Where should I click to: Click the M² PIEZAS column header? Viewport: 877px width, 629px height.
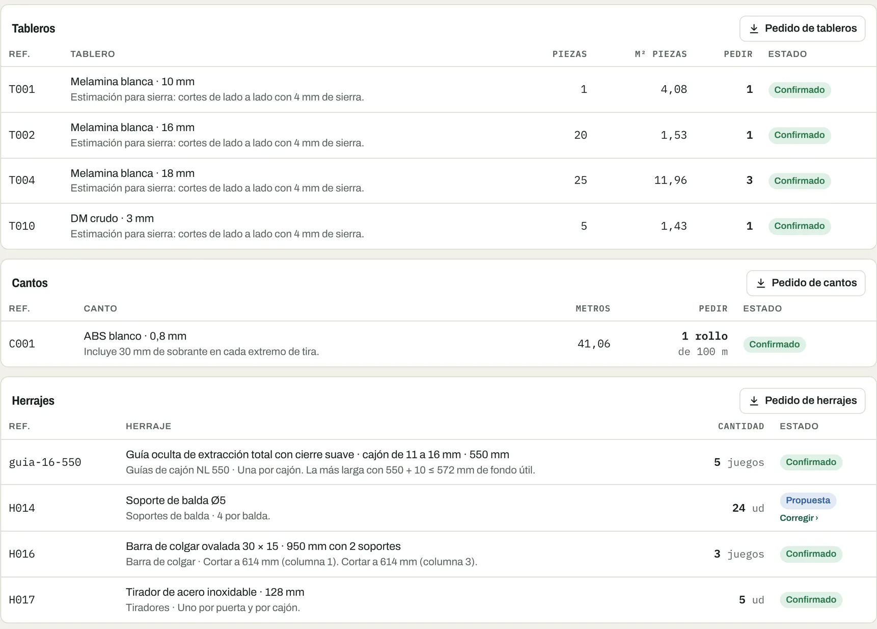tap(661, 54)
